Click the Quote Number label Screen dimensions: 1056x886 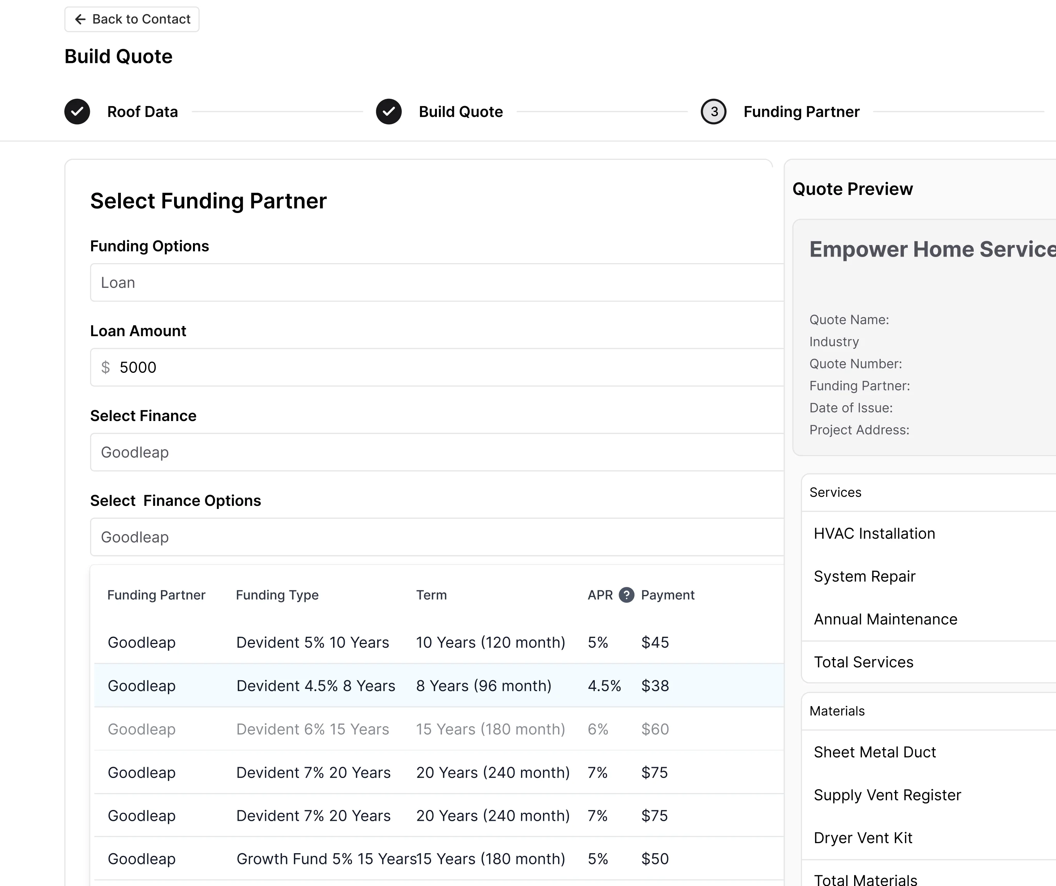coord(855,364)
